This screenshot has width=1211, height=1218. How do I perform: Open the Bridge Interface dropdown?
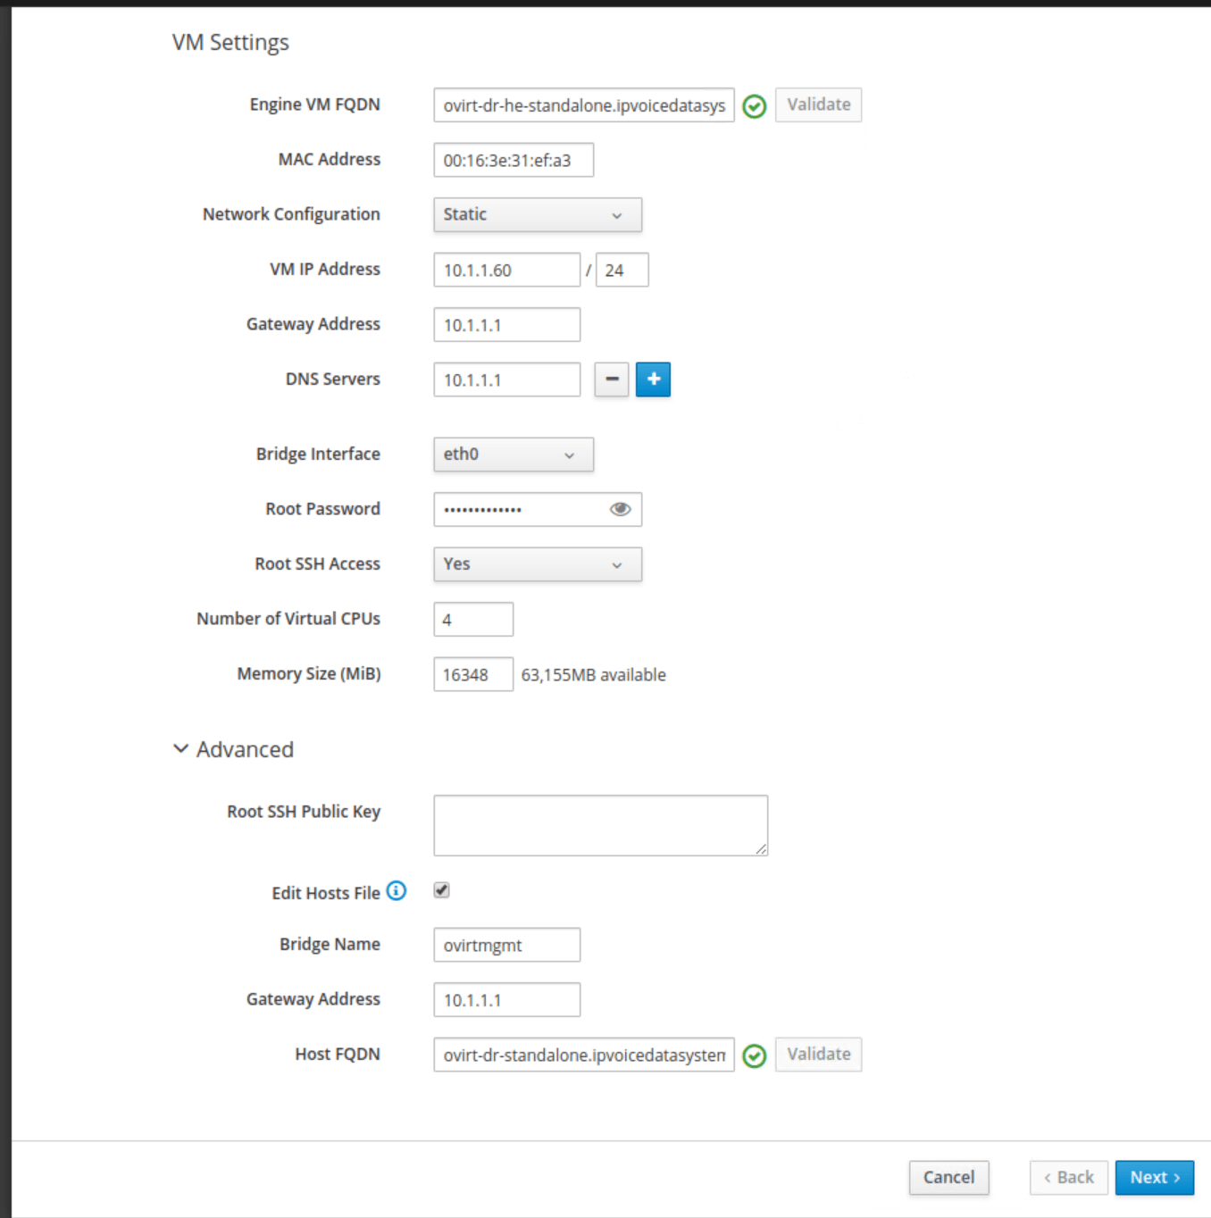click(513, 455)
